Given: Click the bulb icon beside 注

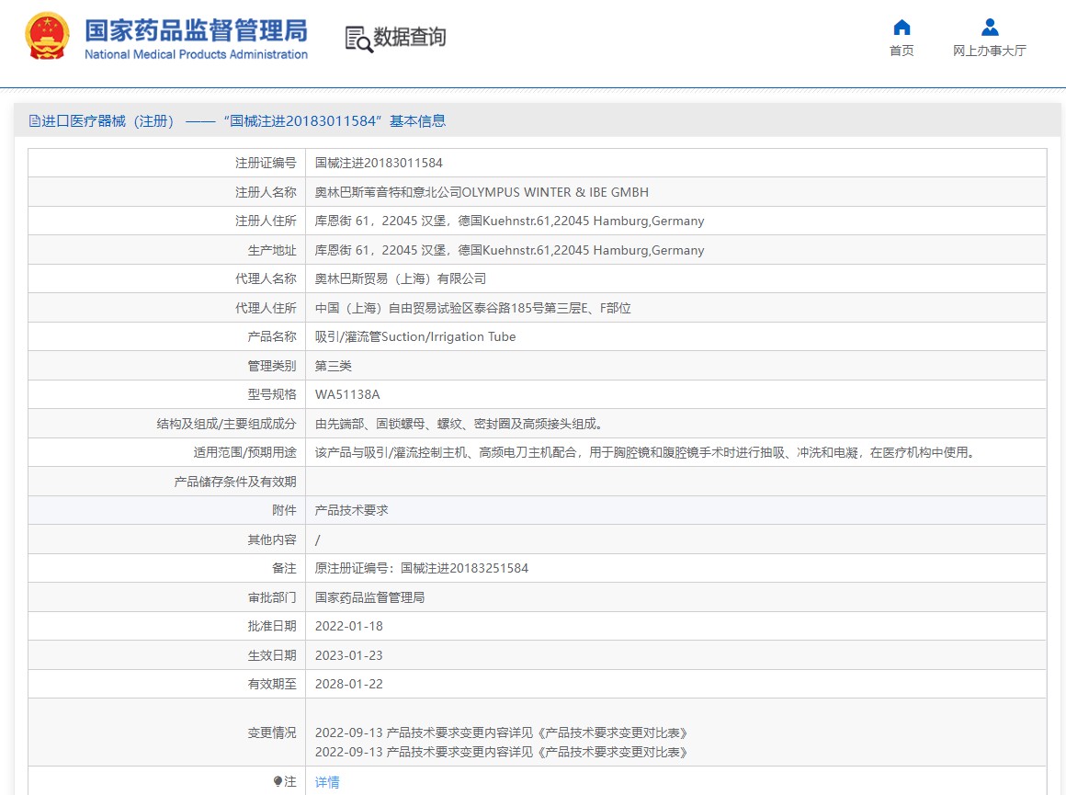Looking at the screenshot, I should (x=278, y=781).
